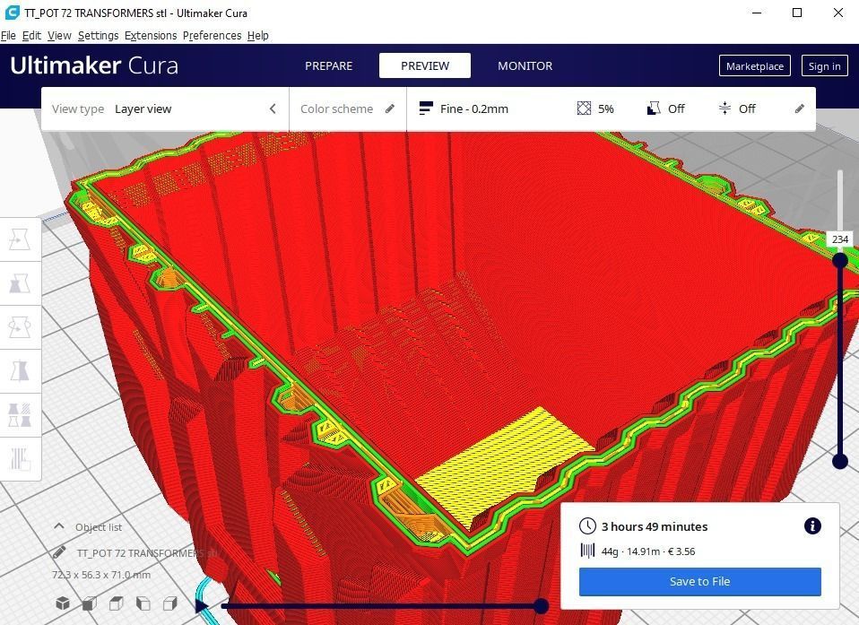Click the Sign in button
Viewport: 859px width, 625px height.
click(824, 65)
